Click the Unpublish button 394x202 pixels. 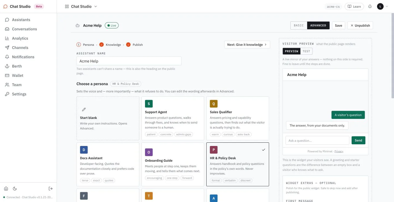coord(360,25)
